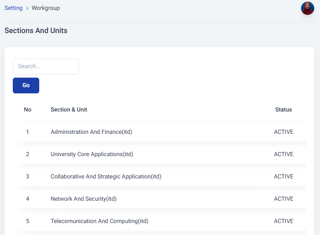Viewport: 320px width, 235px height.
Task: Select University Core Applications(itd) row
Action: click(92, 154)
